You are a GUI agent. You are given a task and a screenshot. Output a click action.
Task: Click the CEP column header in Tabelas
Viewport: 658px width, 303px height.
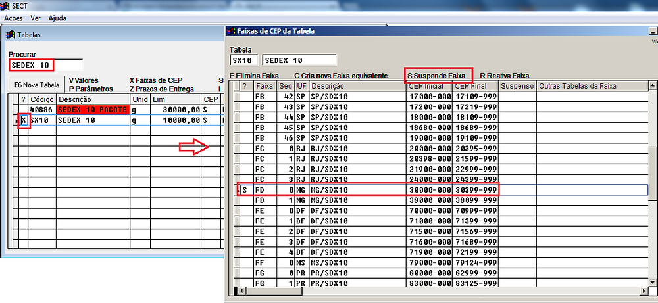pos(211,99)
